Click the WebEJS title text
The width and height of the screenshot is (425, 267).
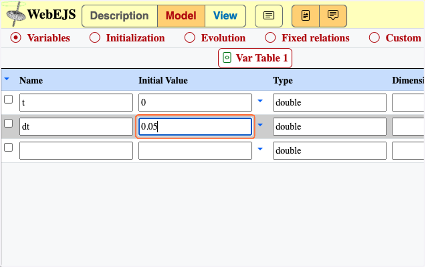pos(52,14)
